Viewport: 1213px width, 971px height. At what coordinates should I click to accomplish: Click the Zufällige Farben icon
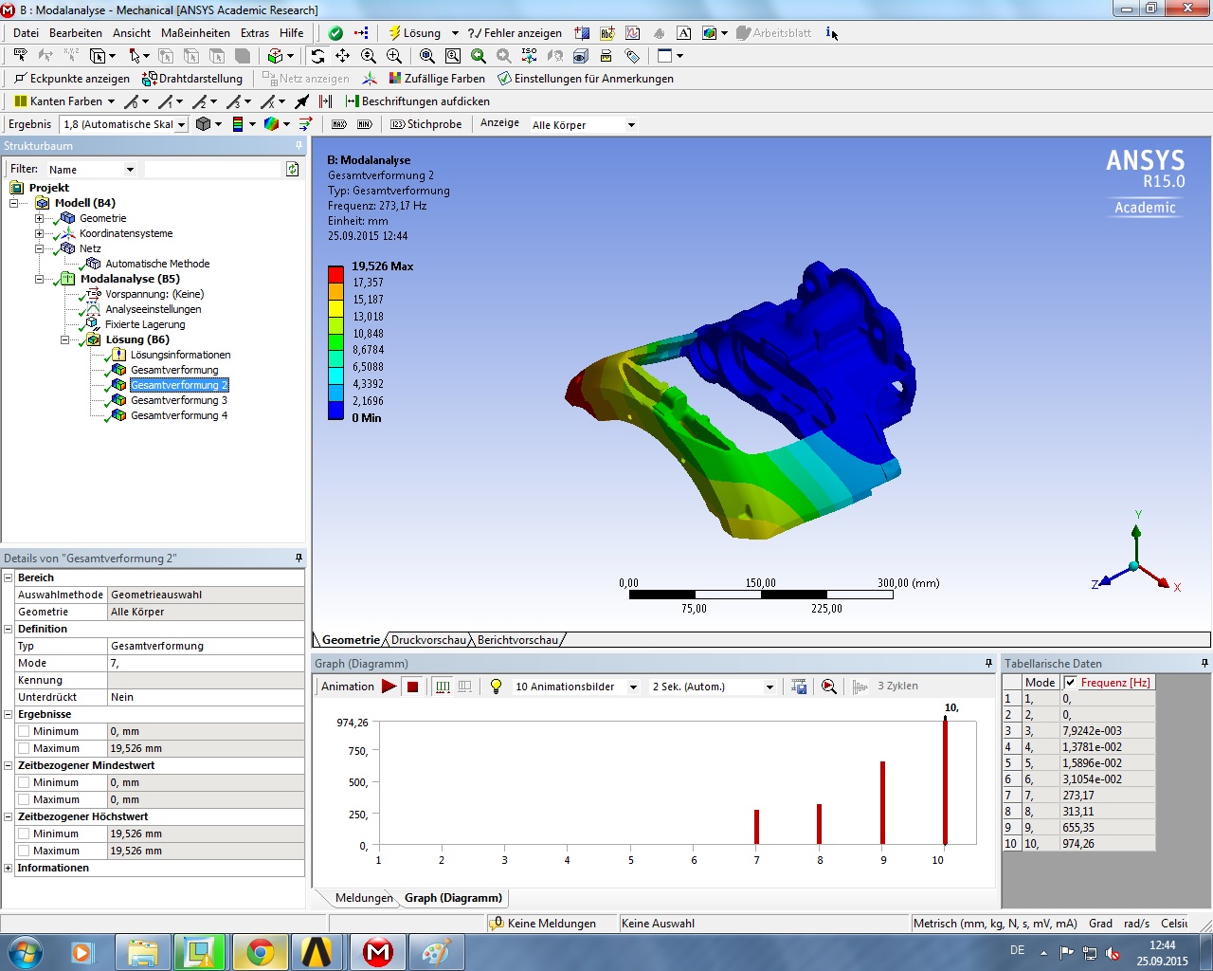pyautogui.click(x=396, y=79)
